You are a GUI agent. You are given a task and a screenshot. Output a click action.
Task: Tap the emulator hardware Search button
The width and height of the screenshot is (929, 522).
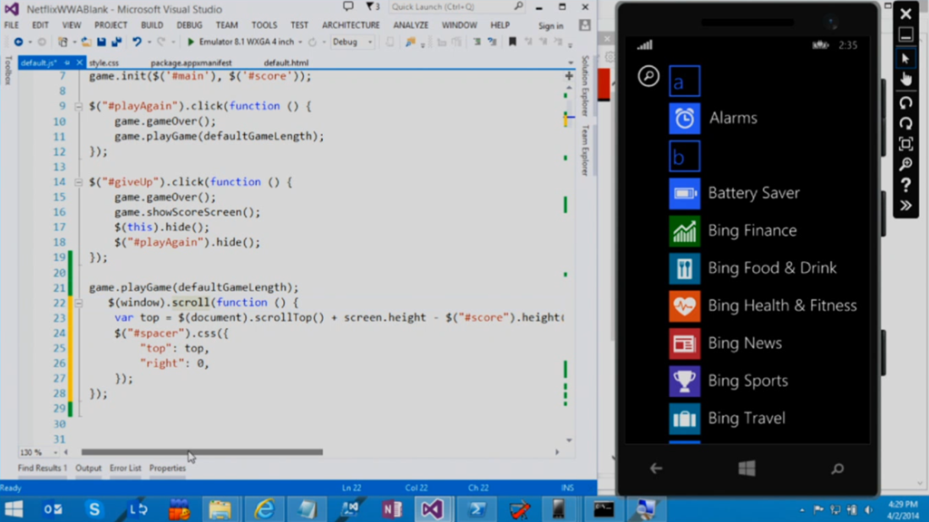click(837, 469)
